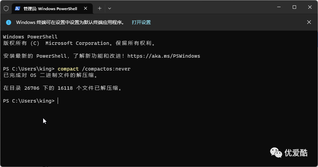Maximize the terminal window
The width and height of the screenshot is (318, 167).
point(294,7)
